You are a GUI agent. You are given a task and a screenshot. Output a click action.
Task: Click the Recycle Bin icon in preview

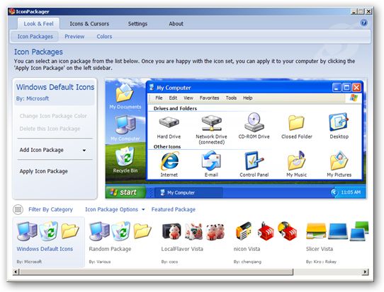[125, 156]
